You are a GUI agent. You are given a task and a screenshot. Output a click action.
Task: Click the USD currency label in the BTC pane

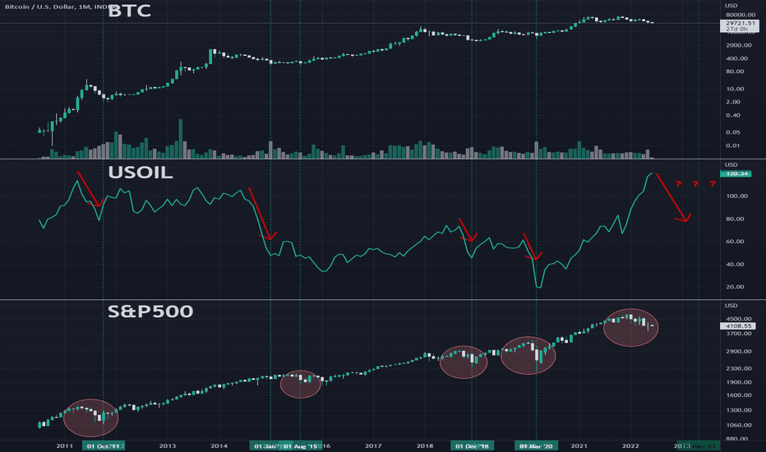tap(731, 6)
